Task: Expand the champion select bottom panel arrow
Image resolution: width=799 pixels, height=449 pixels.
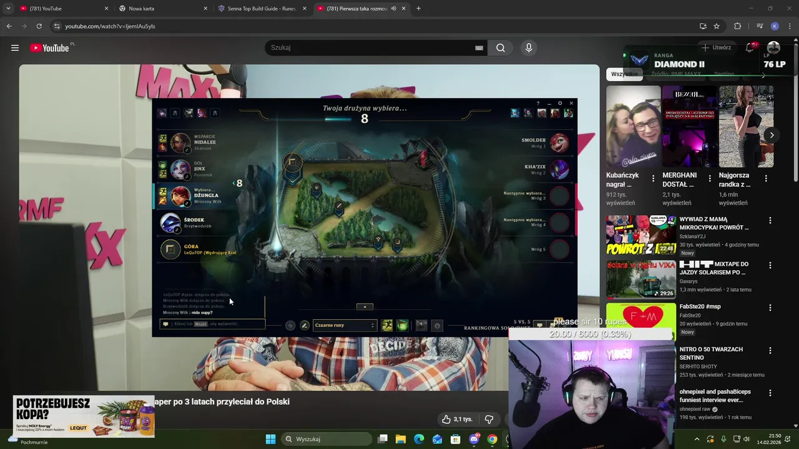Action: pos(365,307)
